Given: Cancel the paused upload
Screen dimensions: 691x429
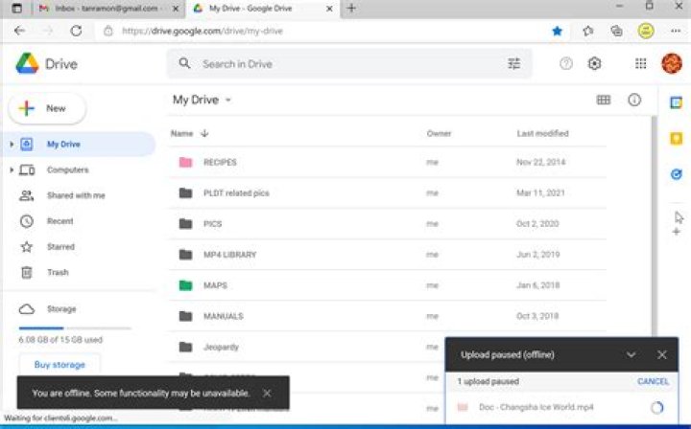Looking at the screenshot, I should coord(653,381).
